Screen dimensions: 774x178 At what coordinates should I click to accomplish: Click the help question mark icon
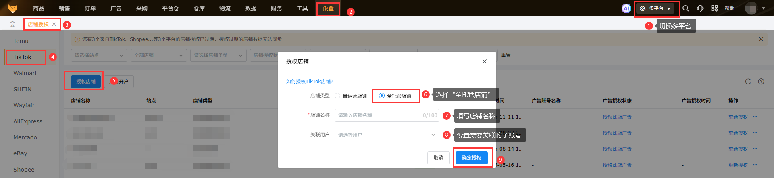761,82
